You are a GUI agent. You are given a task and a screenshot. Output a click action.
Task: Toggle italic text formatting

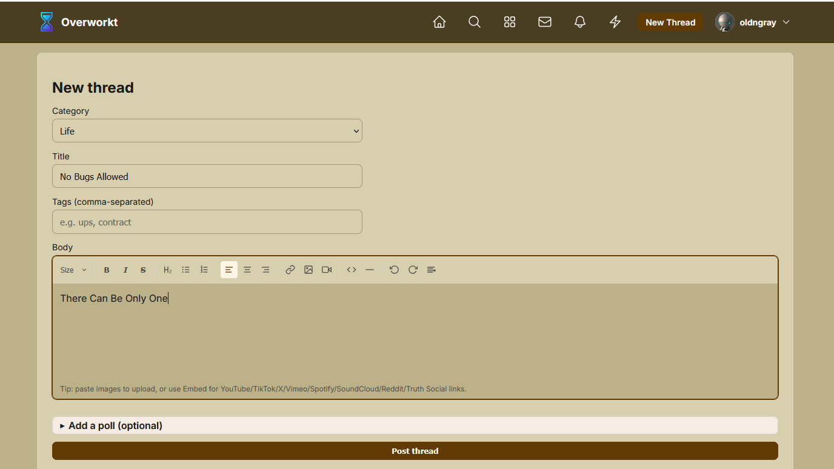(125, 270)
